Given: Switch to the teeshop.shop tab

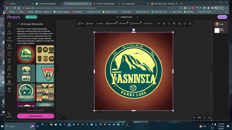Looking at the screenshot, I should (x=135, y=4).
